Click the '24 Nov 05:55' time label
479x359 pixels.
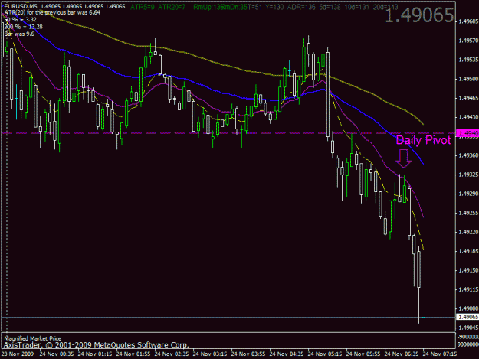(x=363, y=354)
